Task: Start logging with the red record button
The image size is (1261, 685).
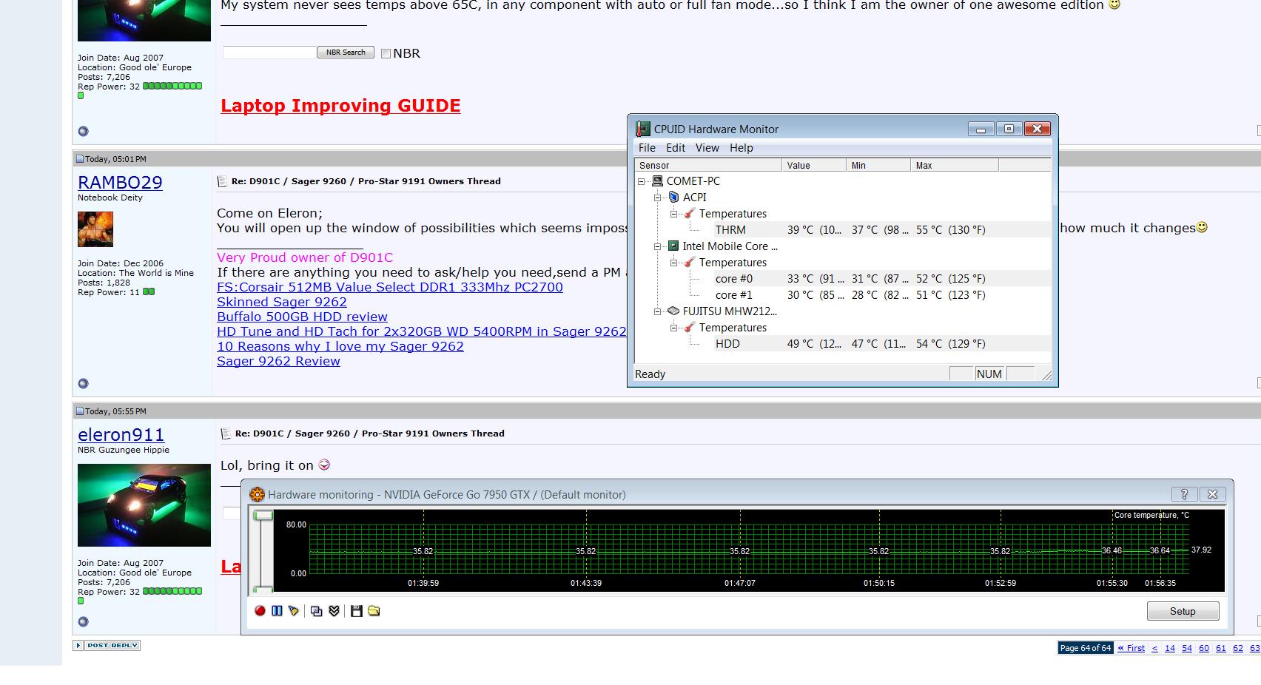Action: point(260,611)
